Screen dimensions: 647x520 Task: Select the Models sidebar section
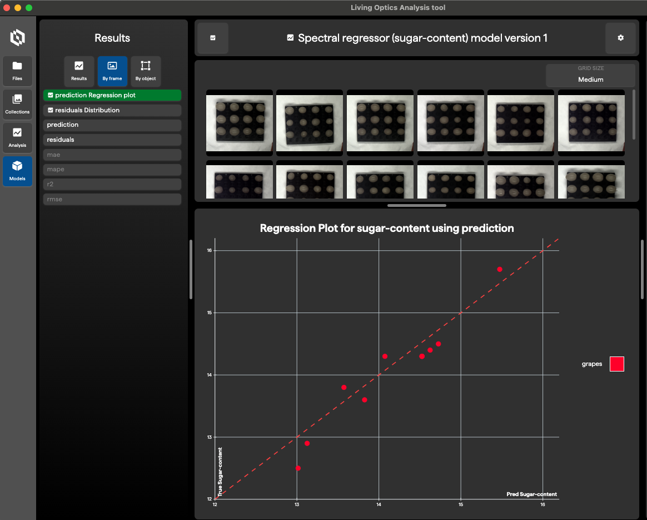17,171
